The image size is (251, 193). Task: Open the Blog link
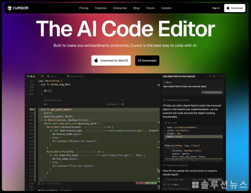[136, 8]
